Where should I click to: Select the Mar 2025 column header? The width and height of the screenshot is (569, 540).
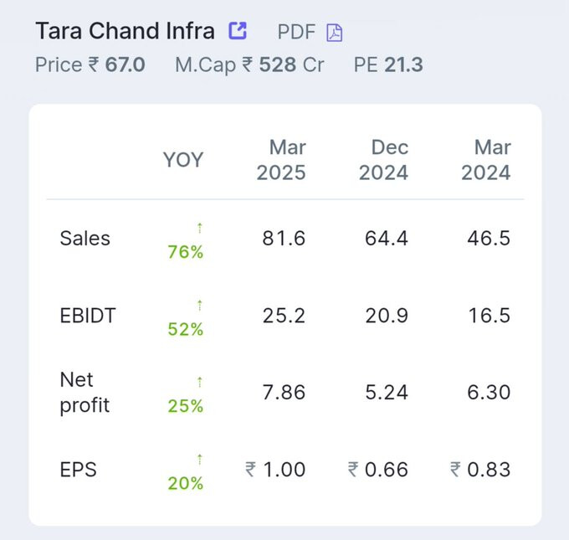tap(281, 160)
